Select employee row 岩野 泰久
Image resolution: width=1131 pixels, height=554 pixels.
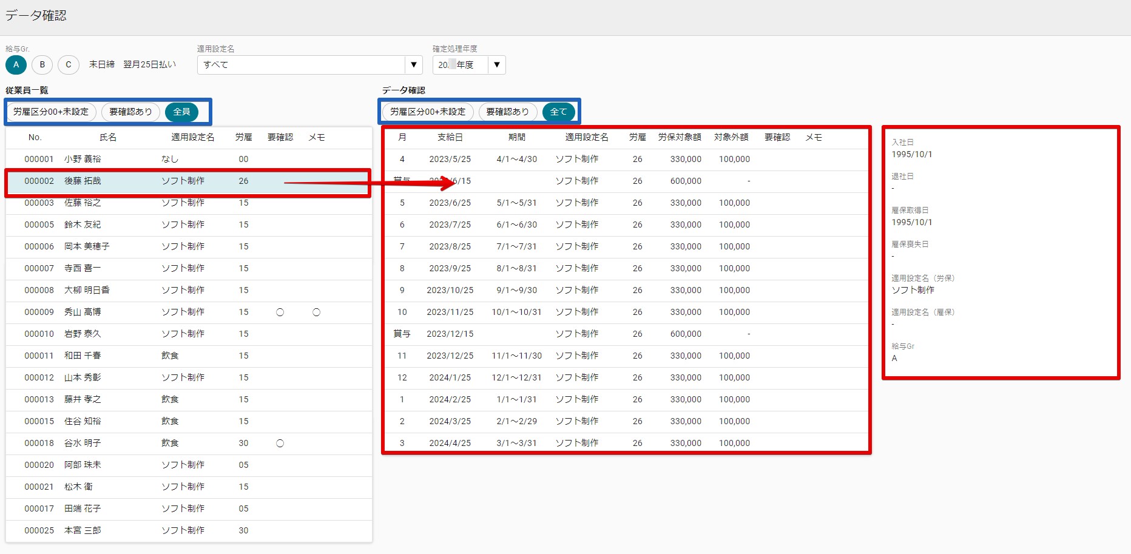click(189, 334)
